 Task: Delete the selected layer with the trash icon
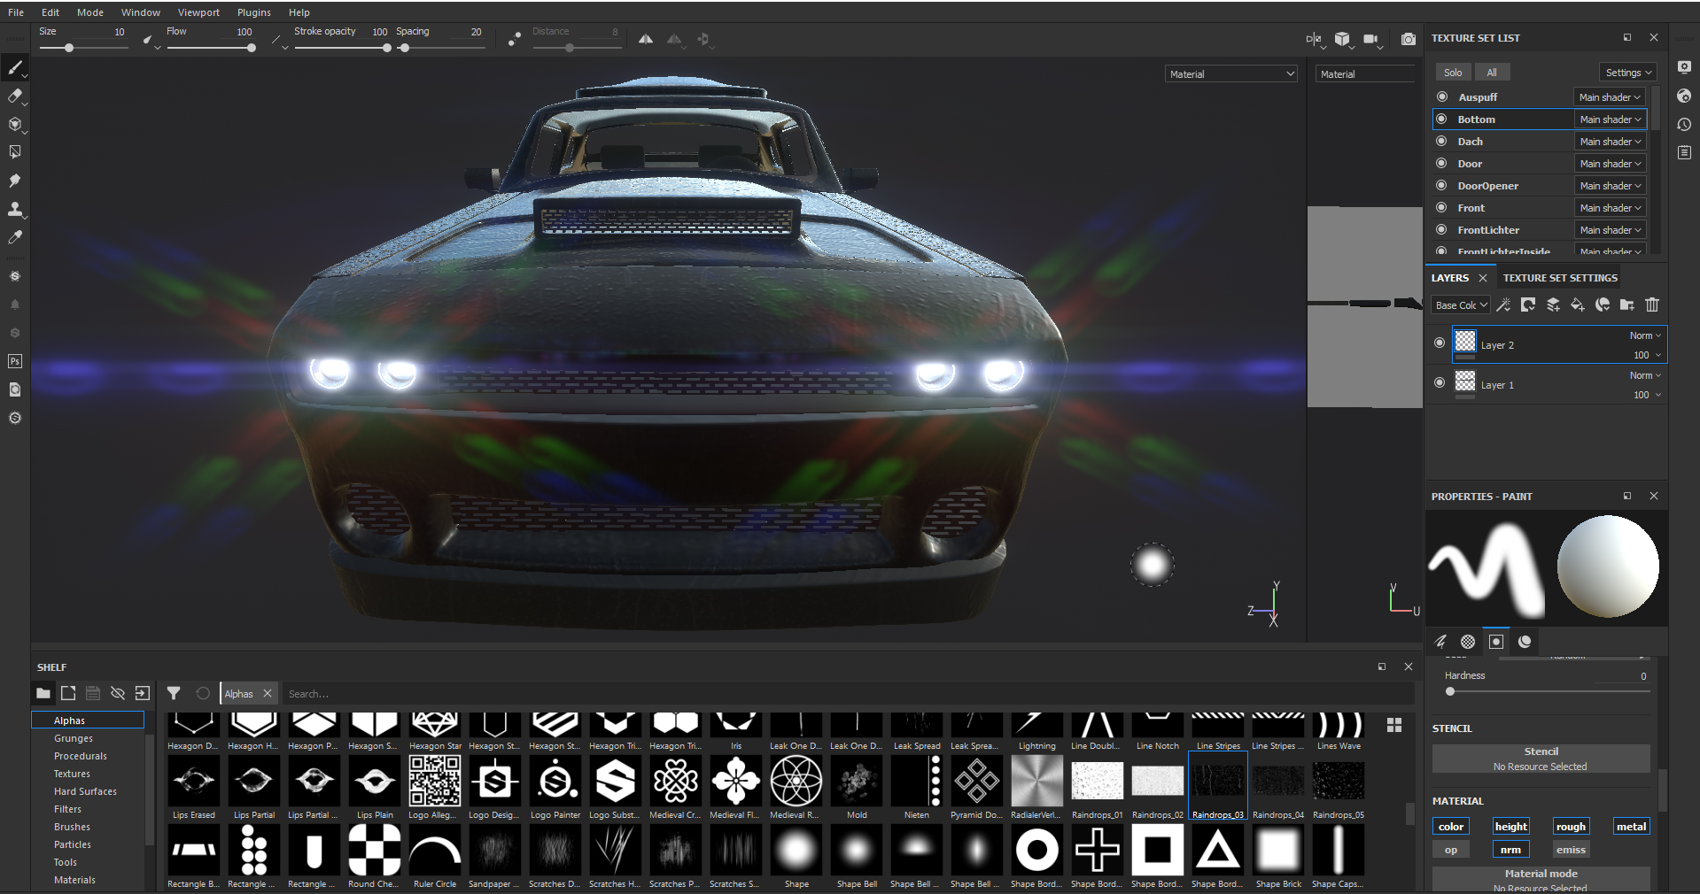(x=1652, y=304)
